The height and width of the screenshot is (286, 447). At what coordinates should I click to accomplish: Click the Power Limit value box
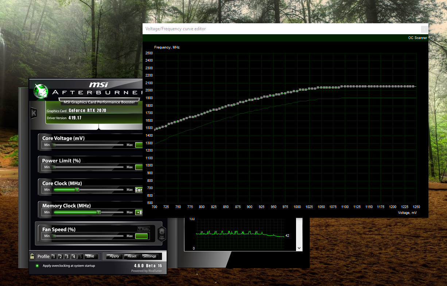pos(139,167)
